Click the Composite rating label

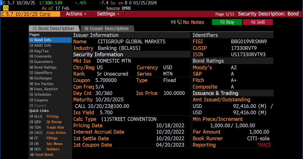coord(205,87)
